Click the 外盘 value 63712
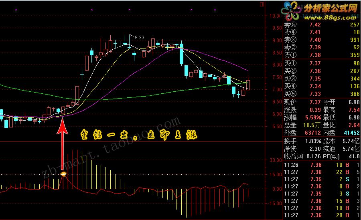 click(x=313, y=133)
